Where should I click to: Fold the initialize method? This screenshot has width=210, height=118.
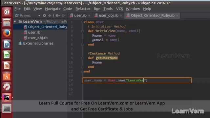[x=82, y=31]
